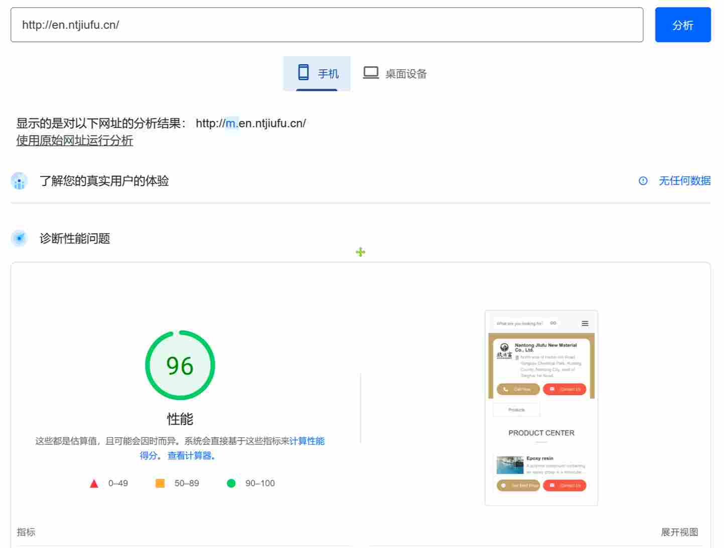Open the 使用原始网址运行分析 link
Viewport: 724px width, 548px height.
[x=74, y=141]
